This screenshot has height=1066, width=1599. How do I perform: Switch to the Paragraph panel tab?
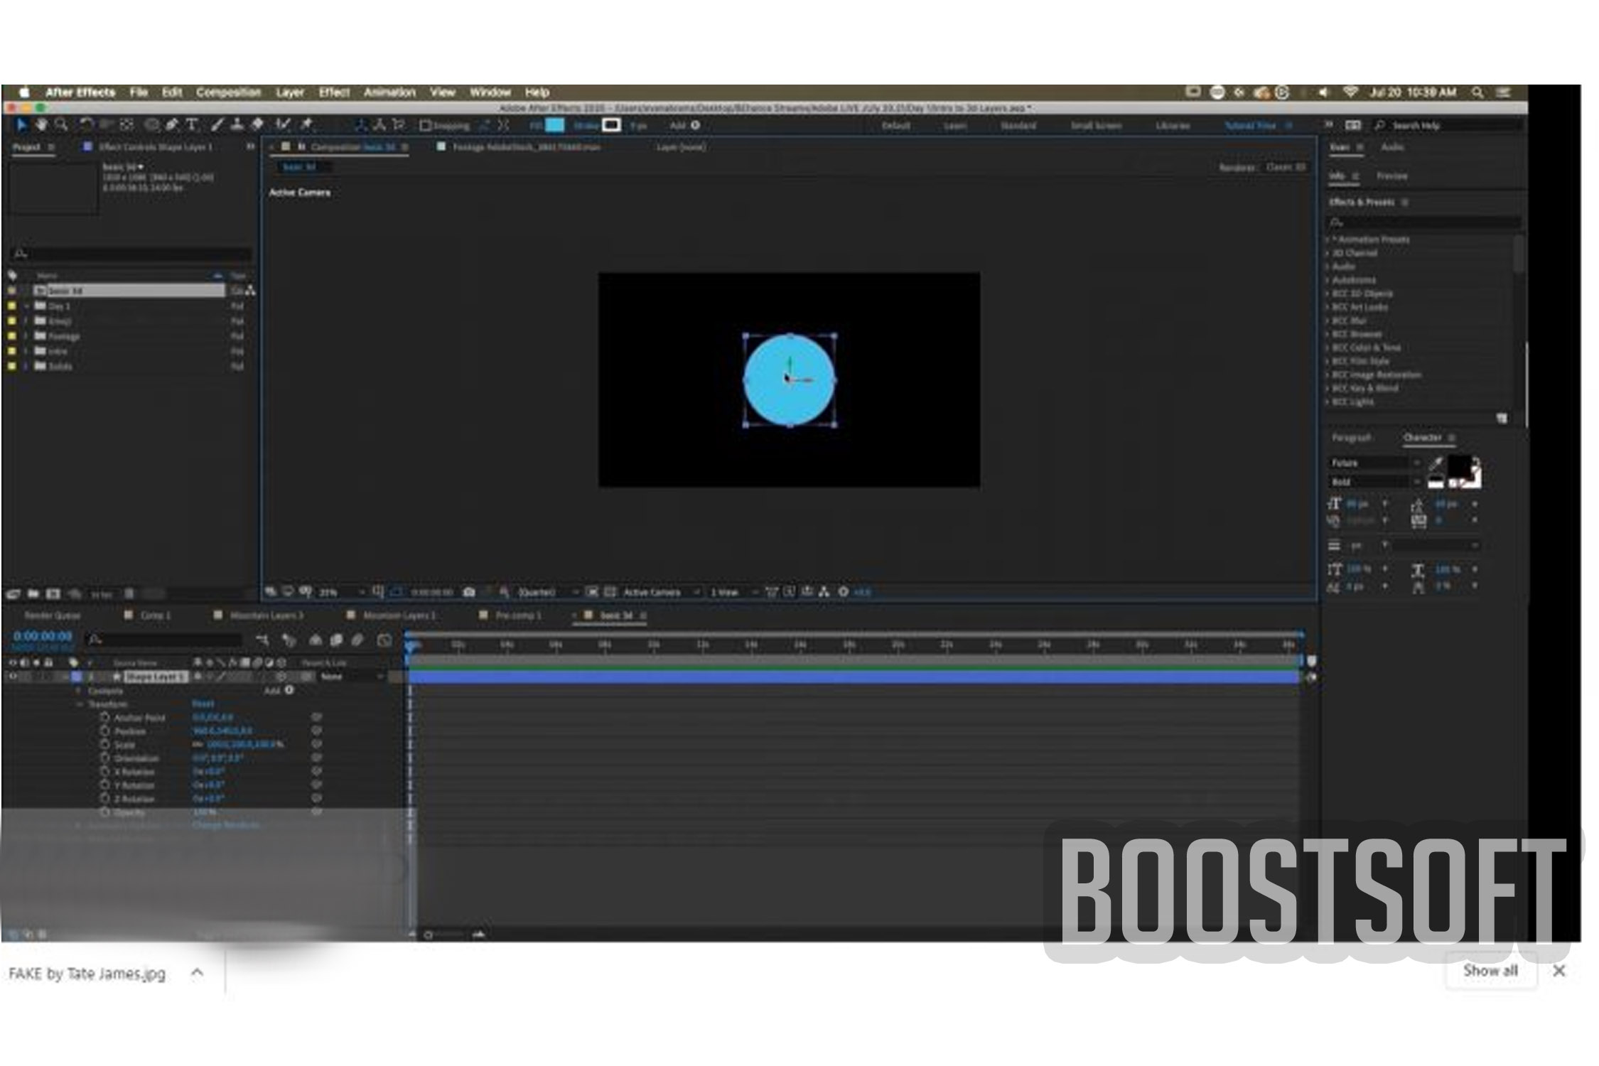pos(1351,438)
